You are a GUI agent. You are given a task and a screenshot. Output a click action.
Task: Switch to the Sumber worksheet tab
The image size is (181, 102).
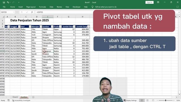tap(24, 97)
